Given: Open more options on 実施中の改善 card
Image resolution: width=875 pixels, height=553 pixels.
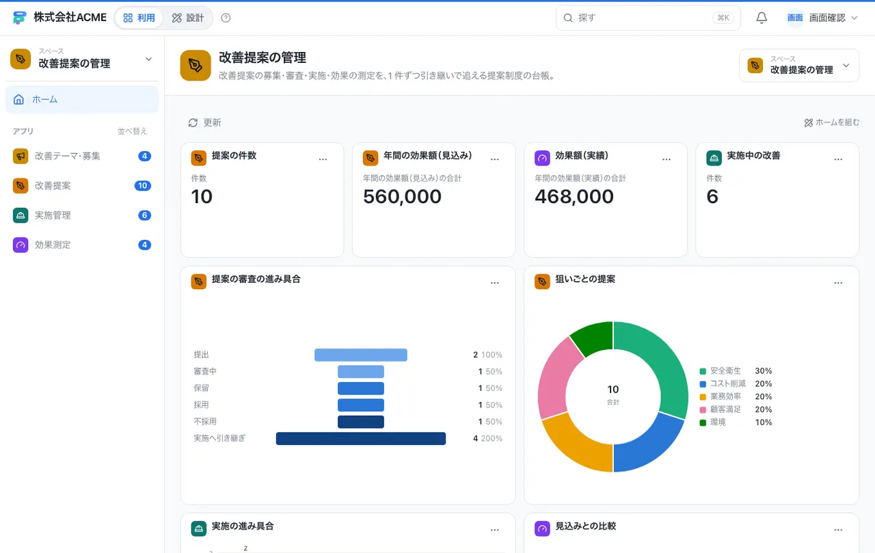Looking at the screenshot, I should 838,159.
